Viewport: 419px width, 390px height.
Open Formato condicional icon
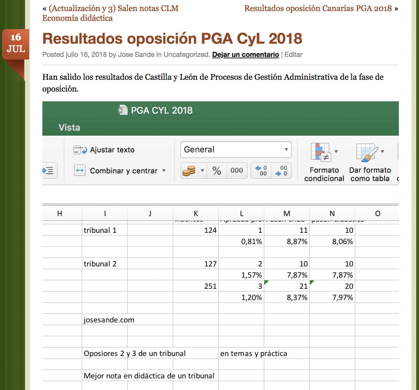tap(321, 152)
